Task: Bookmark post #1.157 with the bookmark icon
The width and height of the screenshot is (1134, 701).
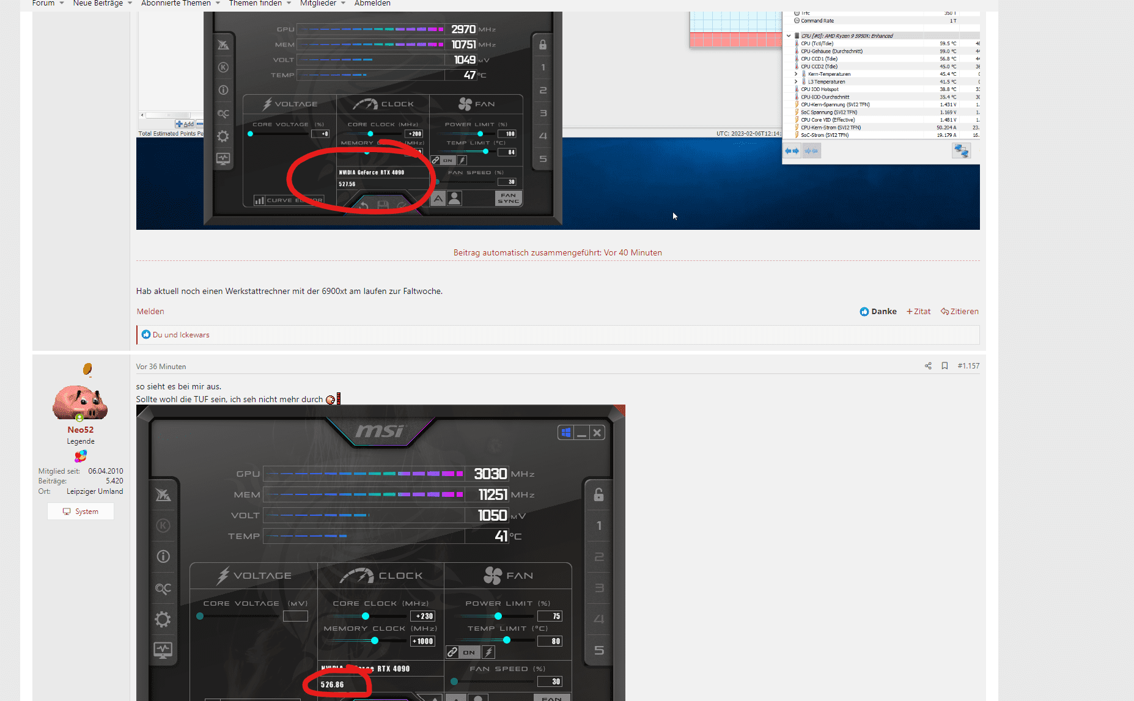Action: (x=944, y=366)
